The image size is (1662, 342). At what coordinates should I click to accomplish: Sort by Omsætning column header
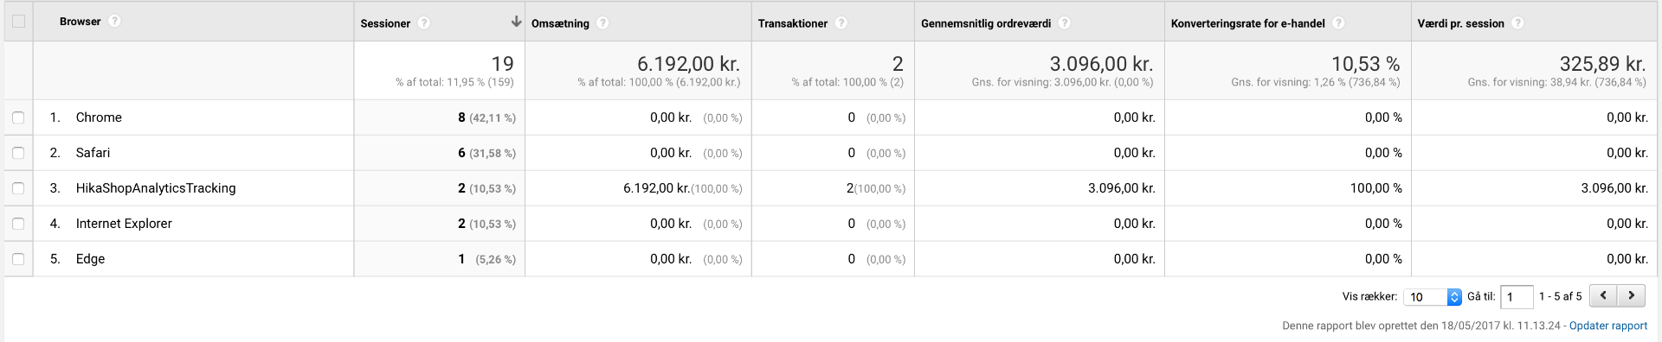(x=560, y=23)
